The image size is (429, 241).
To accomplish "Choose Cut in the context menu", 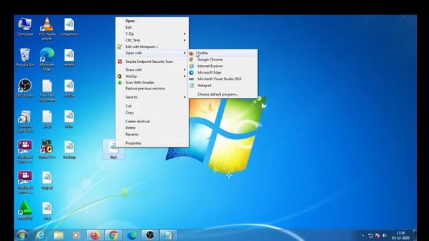I will tap(152, 106).
